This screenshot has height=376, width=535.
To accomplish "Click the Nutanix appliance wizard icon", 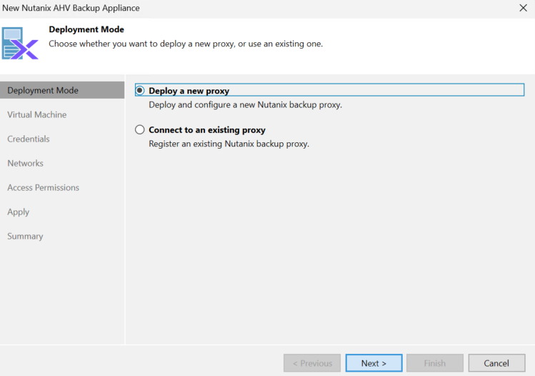I will (x=20, y=44).
